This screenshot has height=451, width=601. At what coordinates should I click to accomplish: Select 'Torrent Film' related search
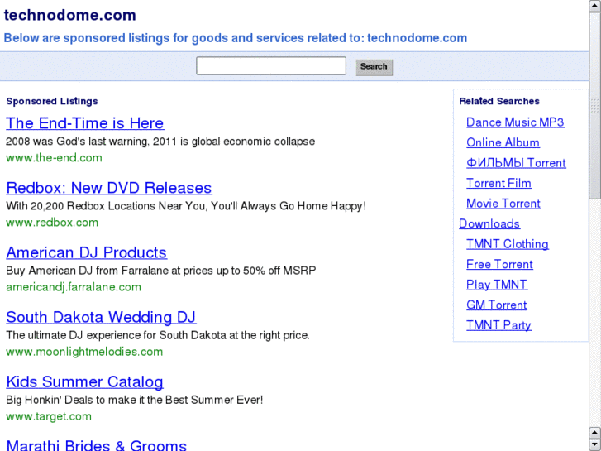point(498,183)
